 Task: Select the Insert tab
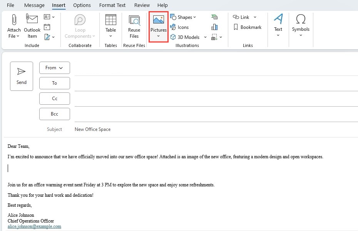59,5
